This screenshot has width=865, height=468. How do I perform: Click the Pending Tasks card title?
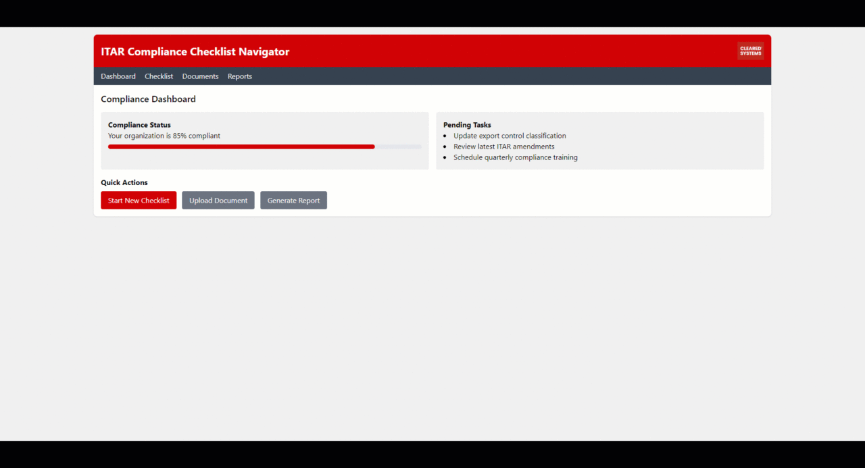pyautogui.click(x=467, y=125)
